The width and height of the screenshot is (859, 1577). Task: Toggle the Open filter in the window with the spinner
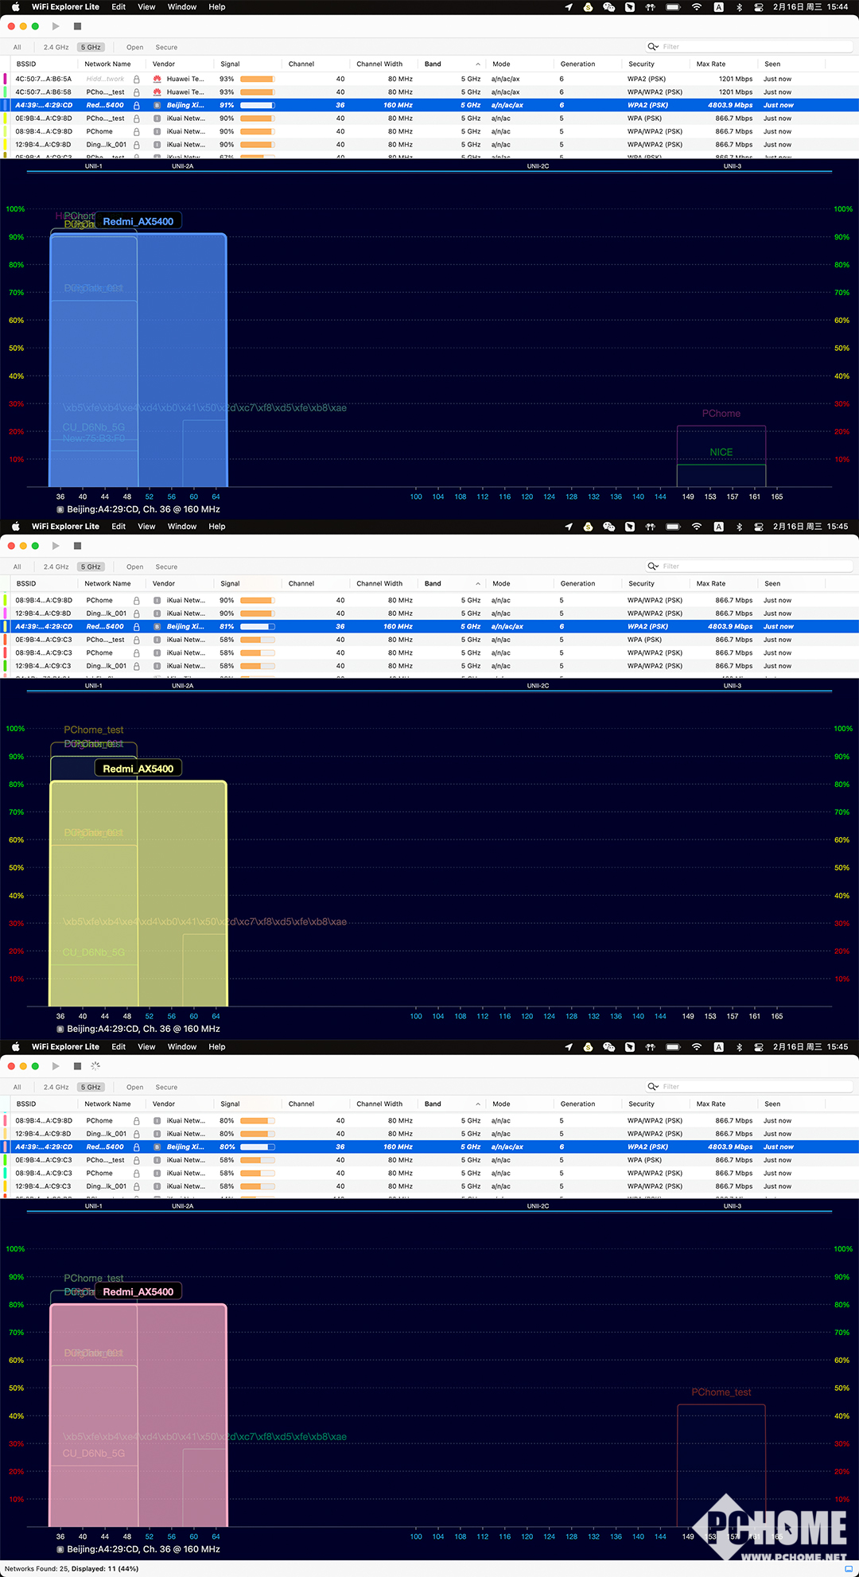[x=135, y=1087]
